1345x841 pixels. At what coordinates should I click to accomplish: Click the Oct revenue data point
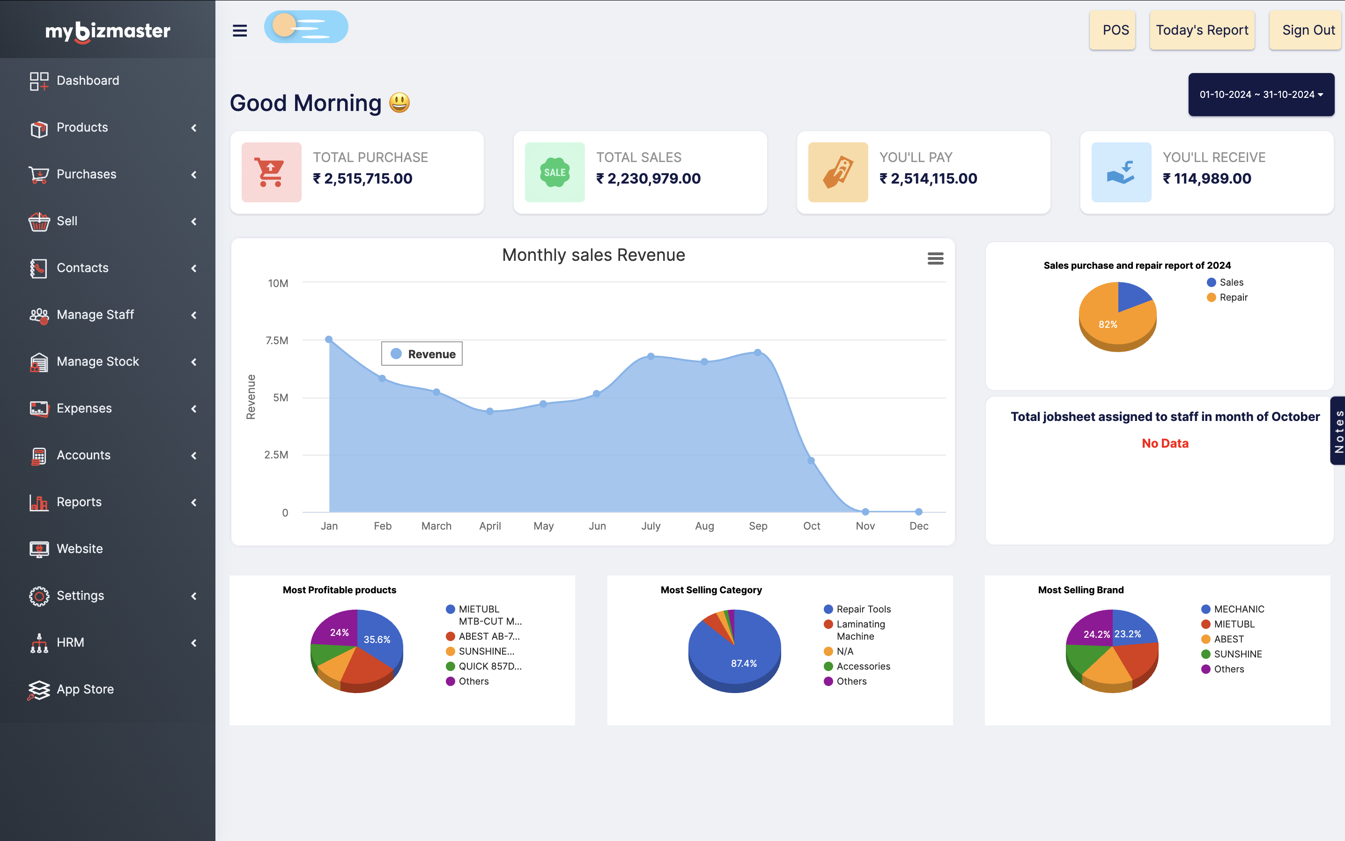point(811,461)
